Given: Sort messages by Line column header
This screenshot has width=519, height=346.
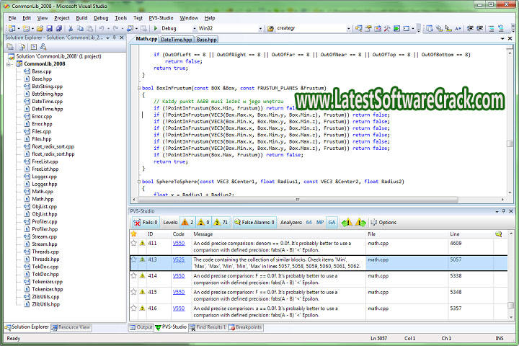Looking at the screenshot, I should [454, 234].
